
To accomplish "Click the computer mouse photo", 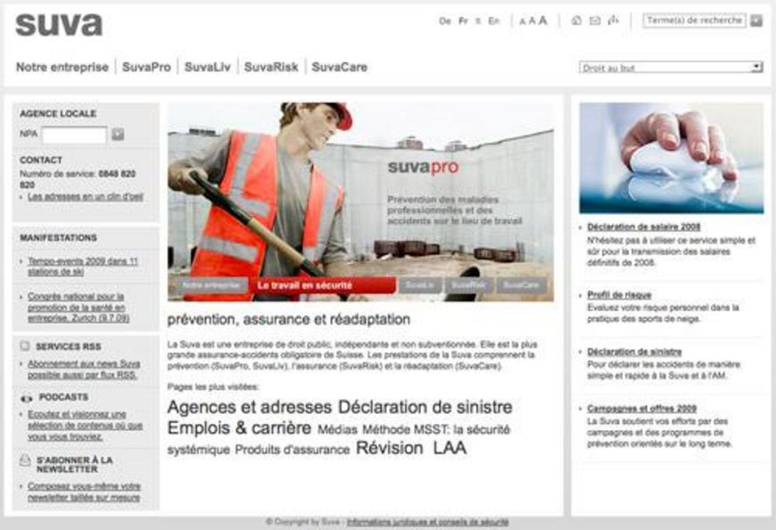I will click(x=671, y=158).
